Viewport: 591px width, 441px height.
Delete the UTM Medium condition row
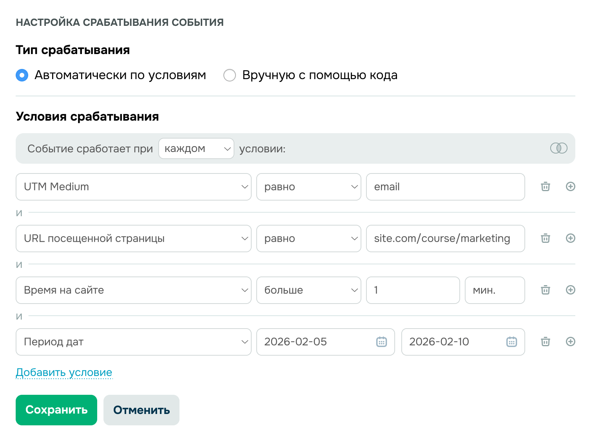click(545, 187)
